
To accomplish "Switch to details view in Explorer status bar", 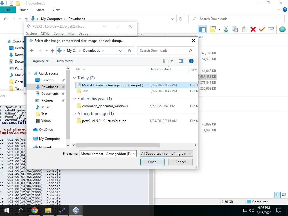I will click(x=278, y=195).
